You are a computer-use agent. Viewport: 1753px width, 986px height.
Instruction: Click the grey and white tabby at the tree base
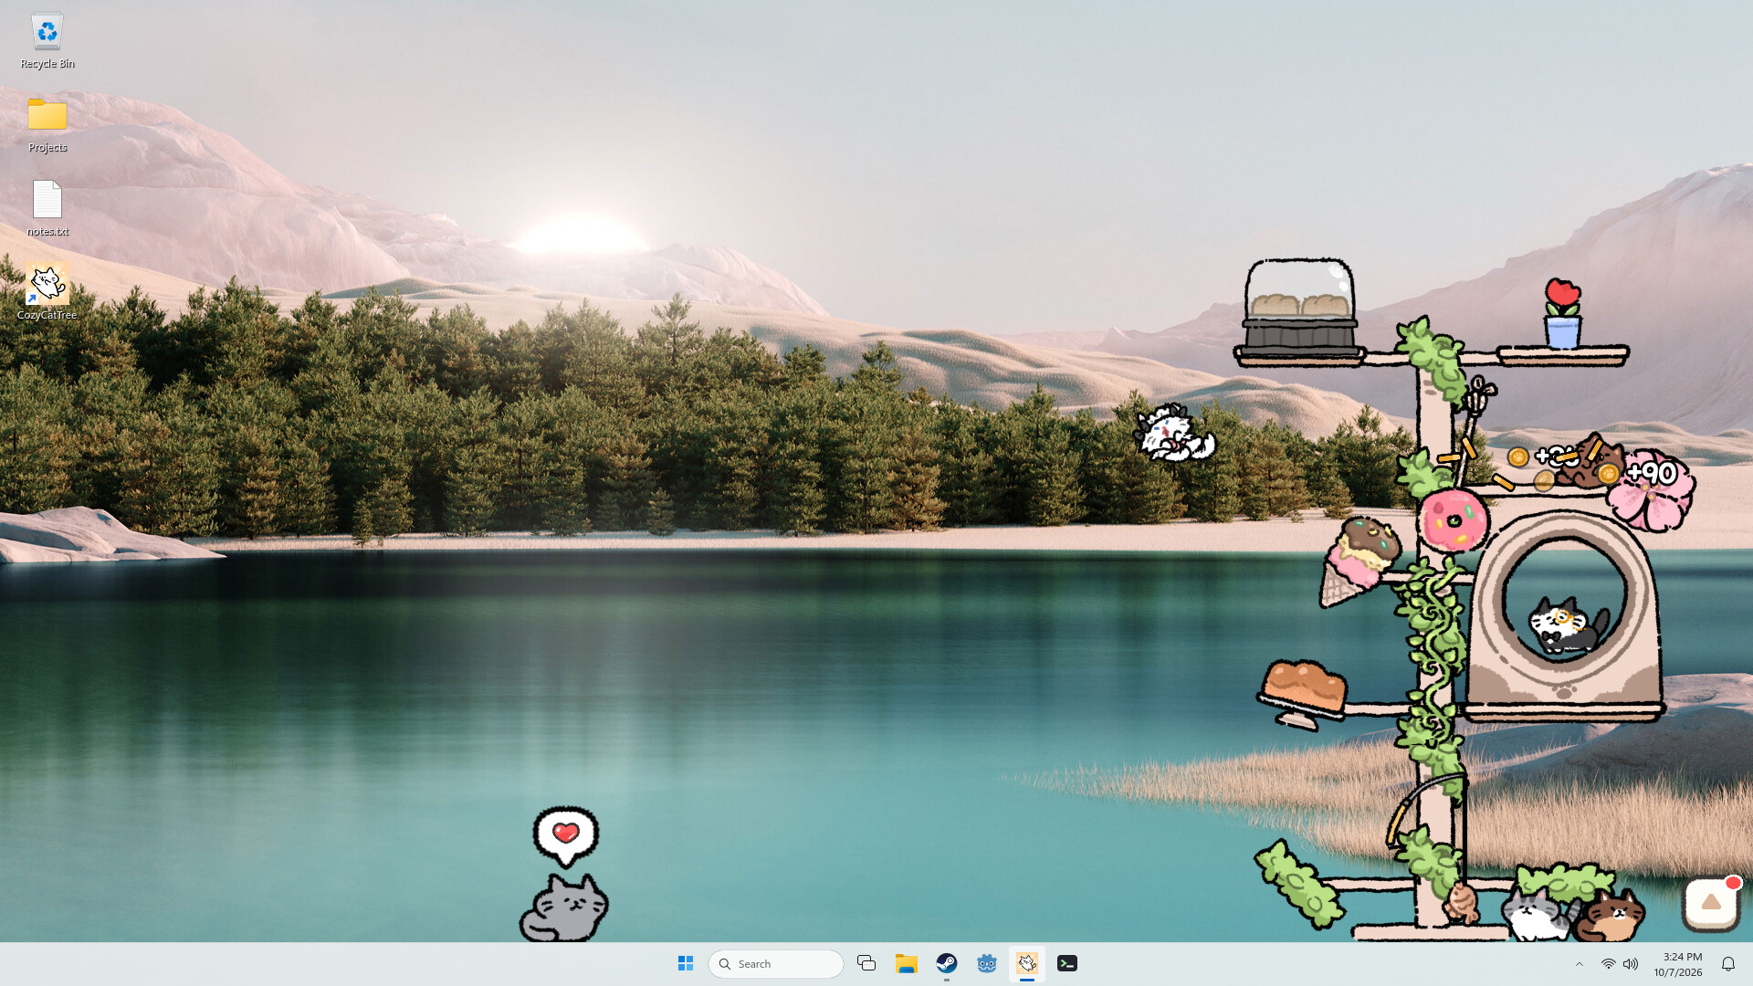click(x=1539, y=913)
